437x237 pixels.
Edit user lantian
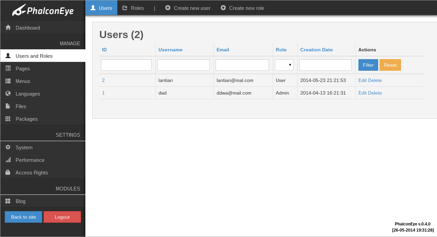point(363,80)
